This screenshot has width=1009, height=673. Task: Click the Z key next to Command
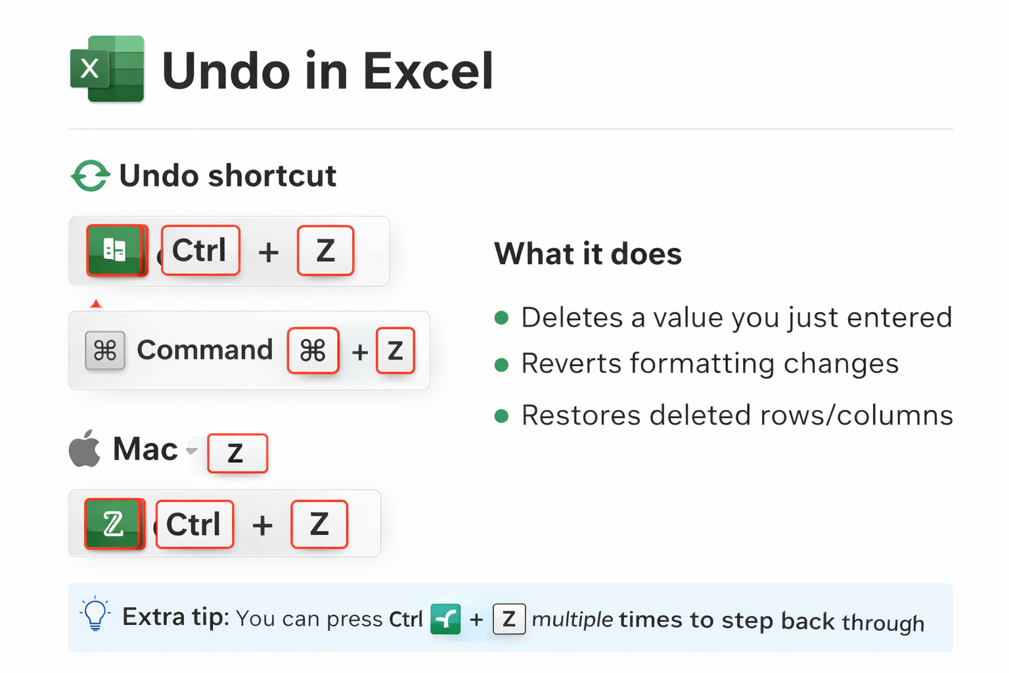[x=395, y=350]
